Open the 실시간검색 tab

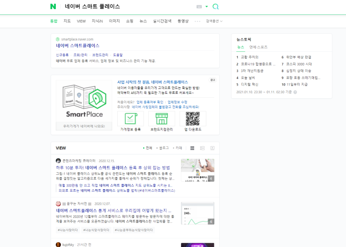(162, 21)
